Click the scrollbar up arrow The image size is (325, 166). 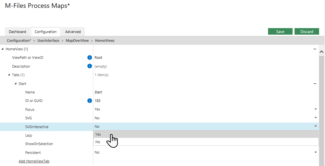(321, 52)
